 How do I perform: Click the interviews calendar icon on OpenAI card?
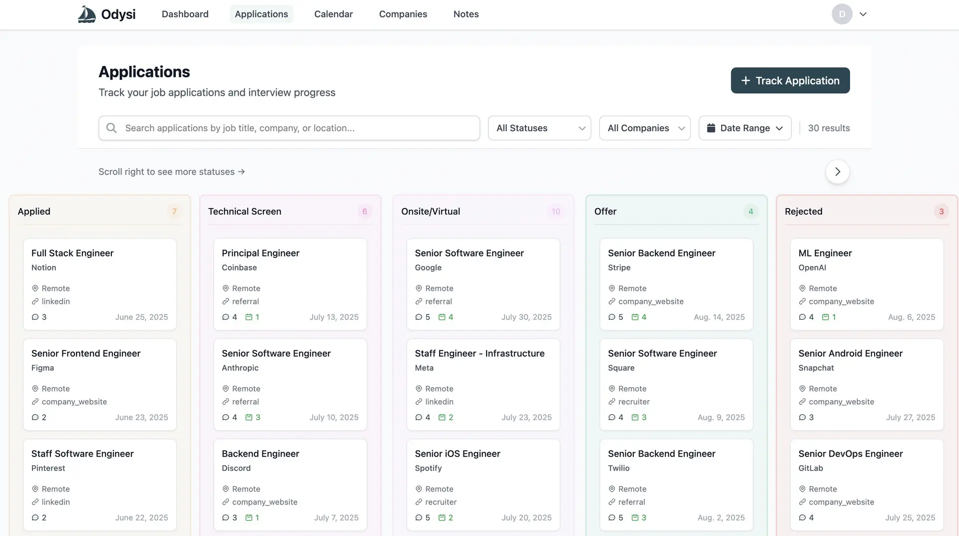(826, 317)
